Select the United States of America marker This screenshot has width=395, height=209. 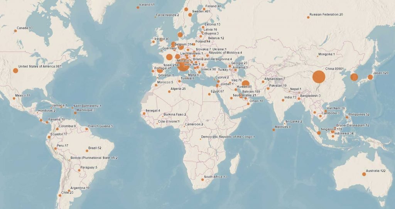pyautogui.click(x=15, y=71)
